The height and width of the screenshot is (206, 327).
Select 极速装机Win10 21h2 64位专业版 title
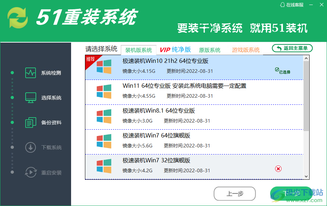point(165,61)
